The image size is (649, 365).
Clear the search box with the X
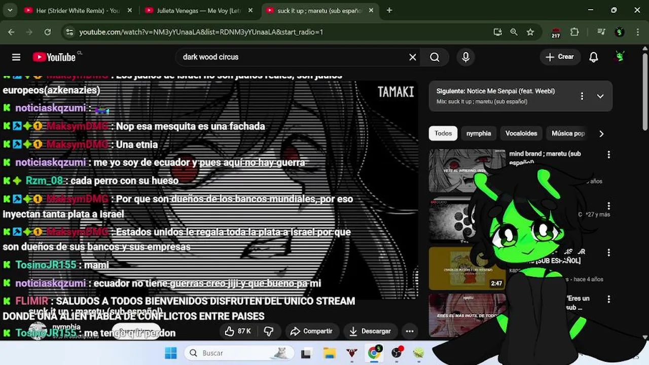[x=413, y=57]
